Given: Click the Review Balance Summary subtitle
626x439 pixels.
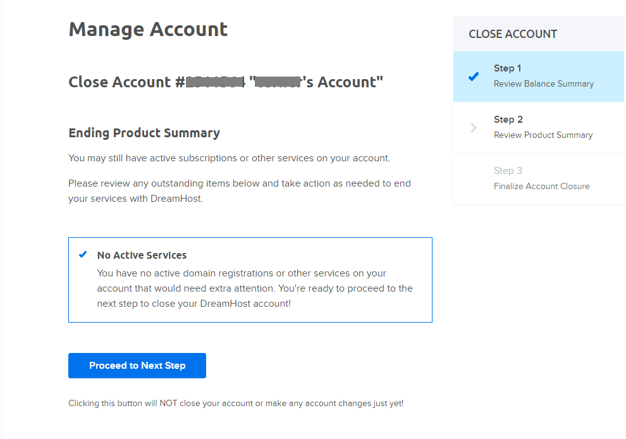Looking at the screenshot, I should click(x=544, y=84).
